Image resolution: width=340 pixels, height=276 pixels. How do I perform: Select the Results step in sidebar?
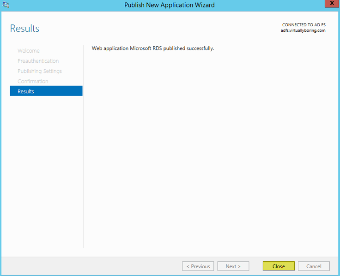[46, 91]
